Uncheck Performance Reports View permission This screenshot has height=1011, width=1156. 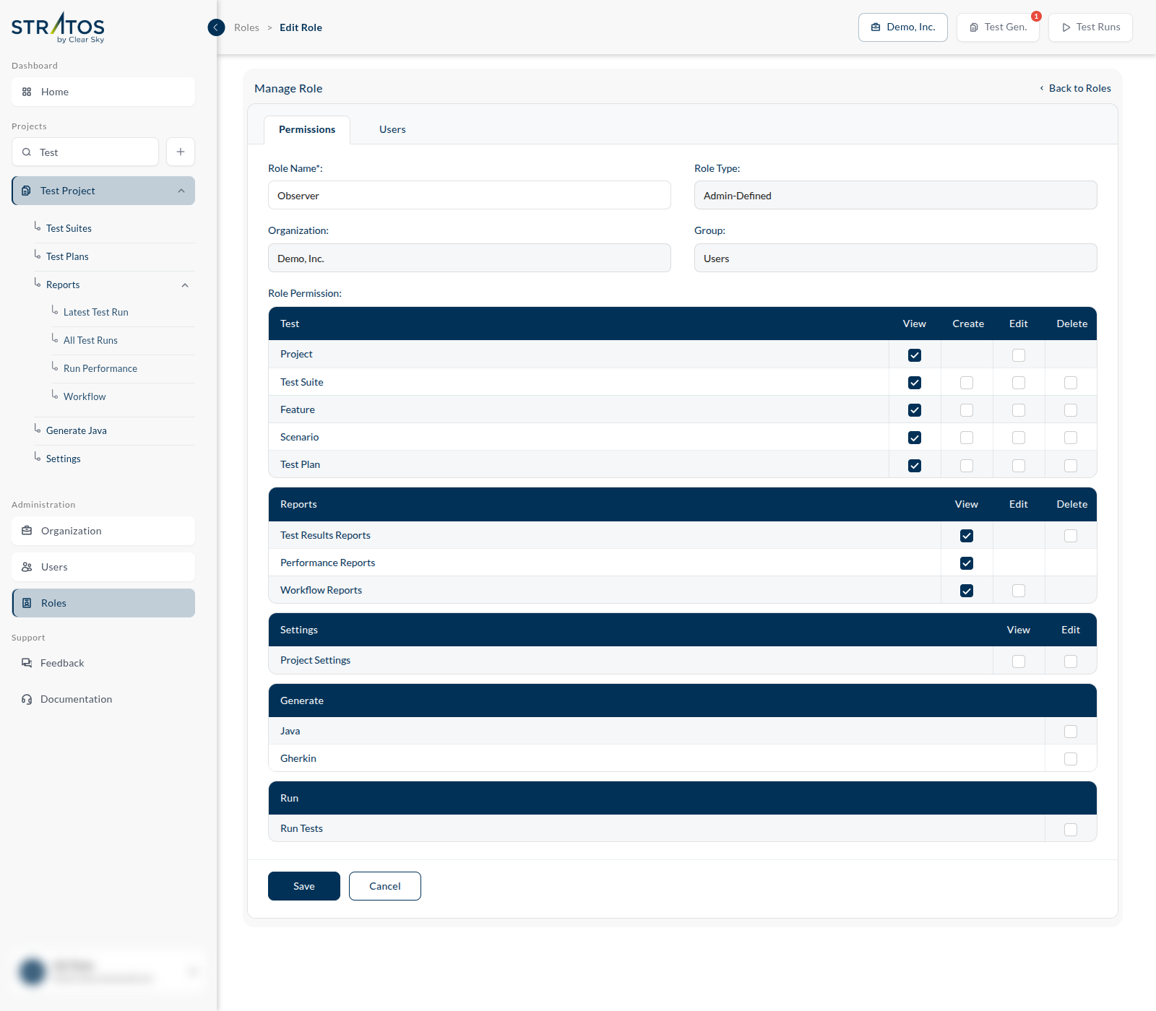pyautogui.click(x=967, y=563)
